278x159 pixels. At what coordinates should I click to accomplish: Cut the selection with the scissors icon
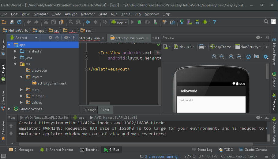pos(46,22)
